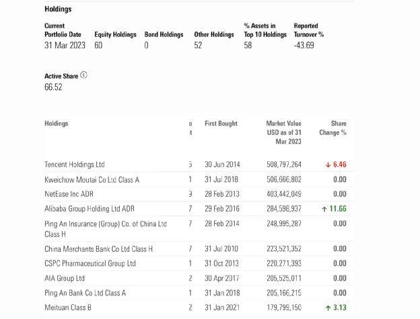Screen dimensions: 420x319
Task: Click the Equity Holdings value 60
Action: pos(98,46)
